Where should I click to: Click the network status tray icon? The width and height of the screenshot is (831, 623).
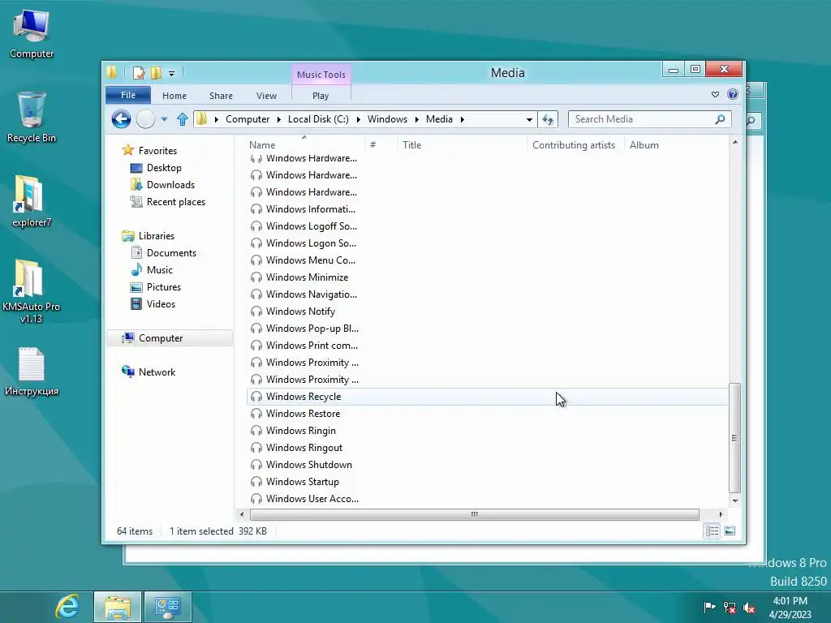[x=730, y=607]
